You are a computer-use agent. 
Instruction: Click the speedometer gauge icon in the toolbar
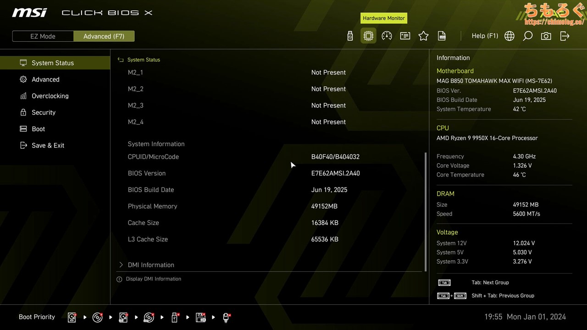[x=387, y=36]
